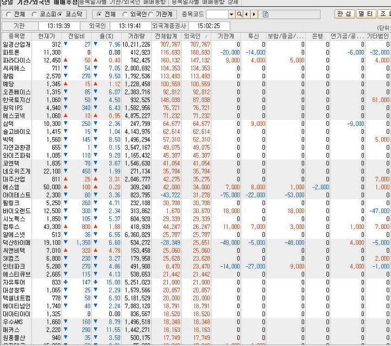Click the 외국계증권사 time 15:02:25

click(x=209, y=26)
